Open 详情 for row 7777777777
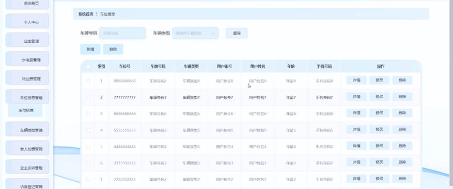The width and height of the screenshot is (453, 189). [x=356, y=96]
